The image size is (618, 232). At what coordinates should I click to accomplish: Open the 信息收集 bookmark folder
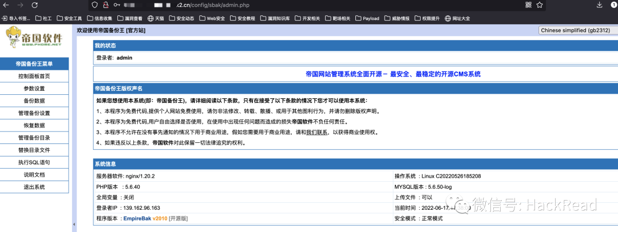pyautogui.click(x=100, y=18)
